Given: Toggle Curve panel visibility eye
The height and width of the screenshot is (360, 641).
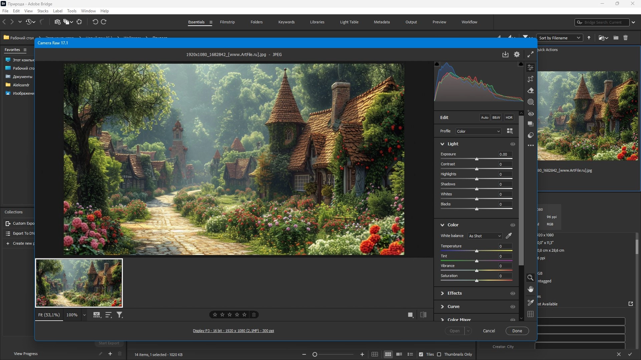Looking at the screenshot, I should 513,307.
